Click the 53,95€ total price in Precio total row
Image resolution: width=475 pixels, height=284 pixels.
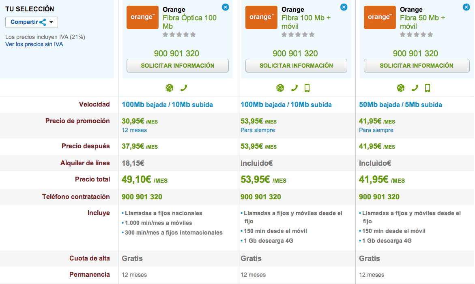(x=263, y=179)
